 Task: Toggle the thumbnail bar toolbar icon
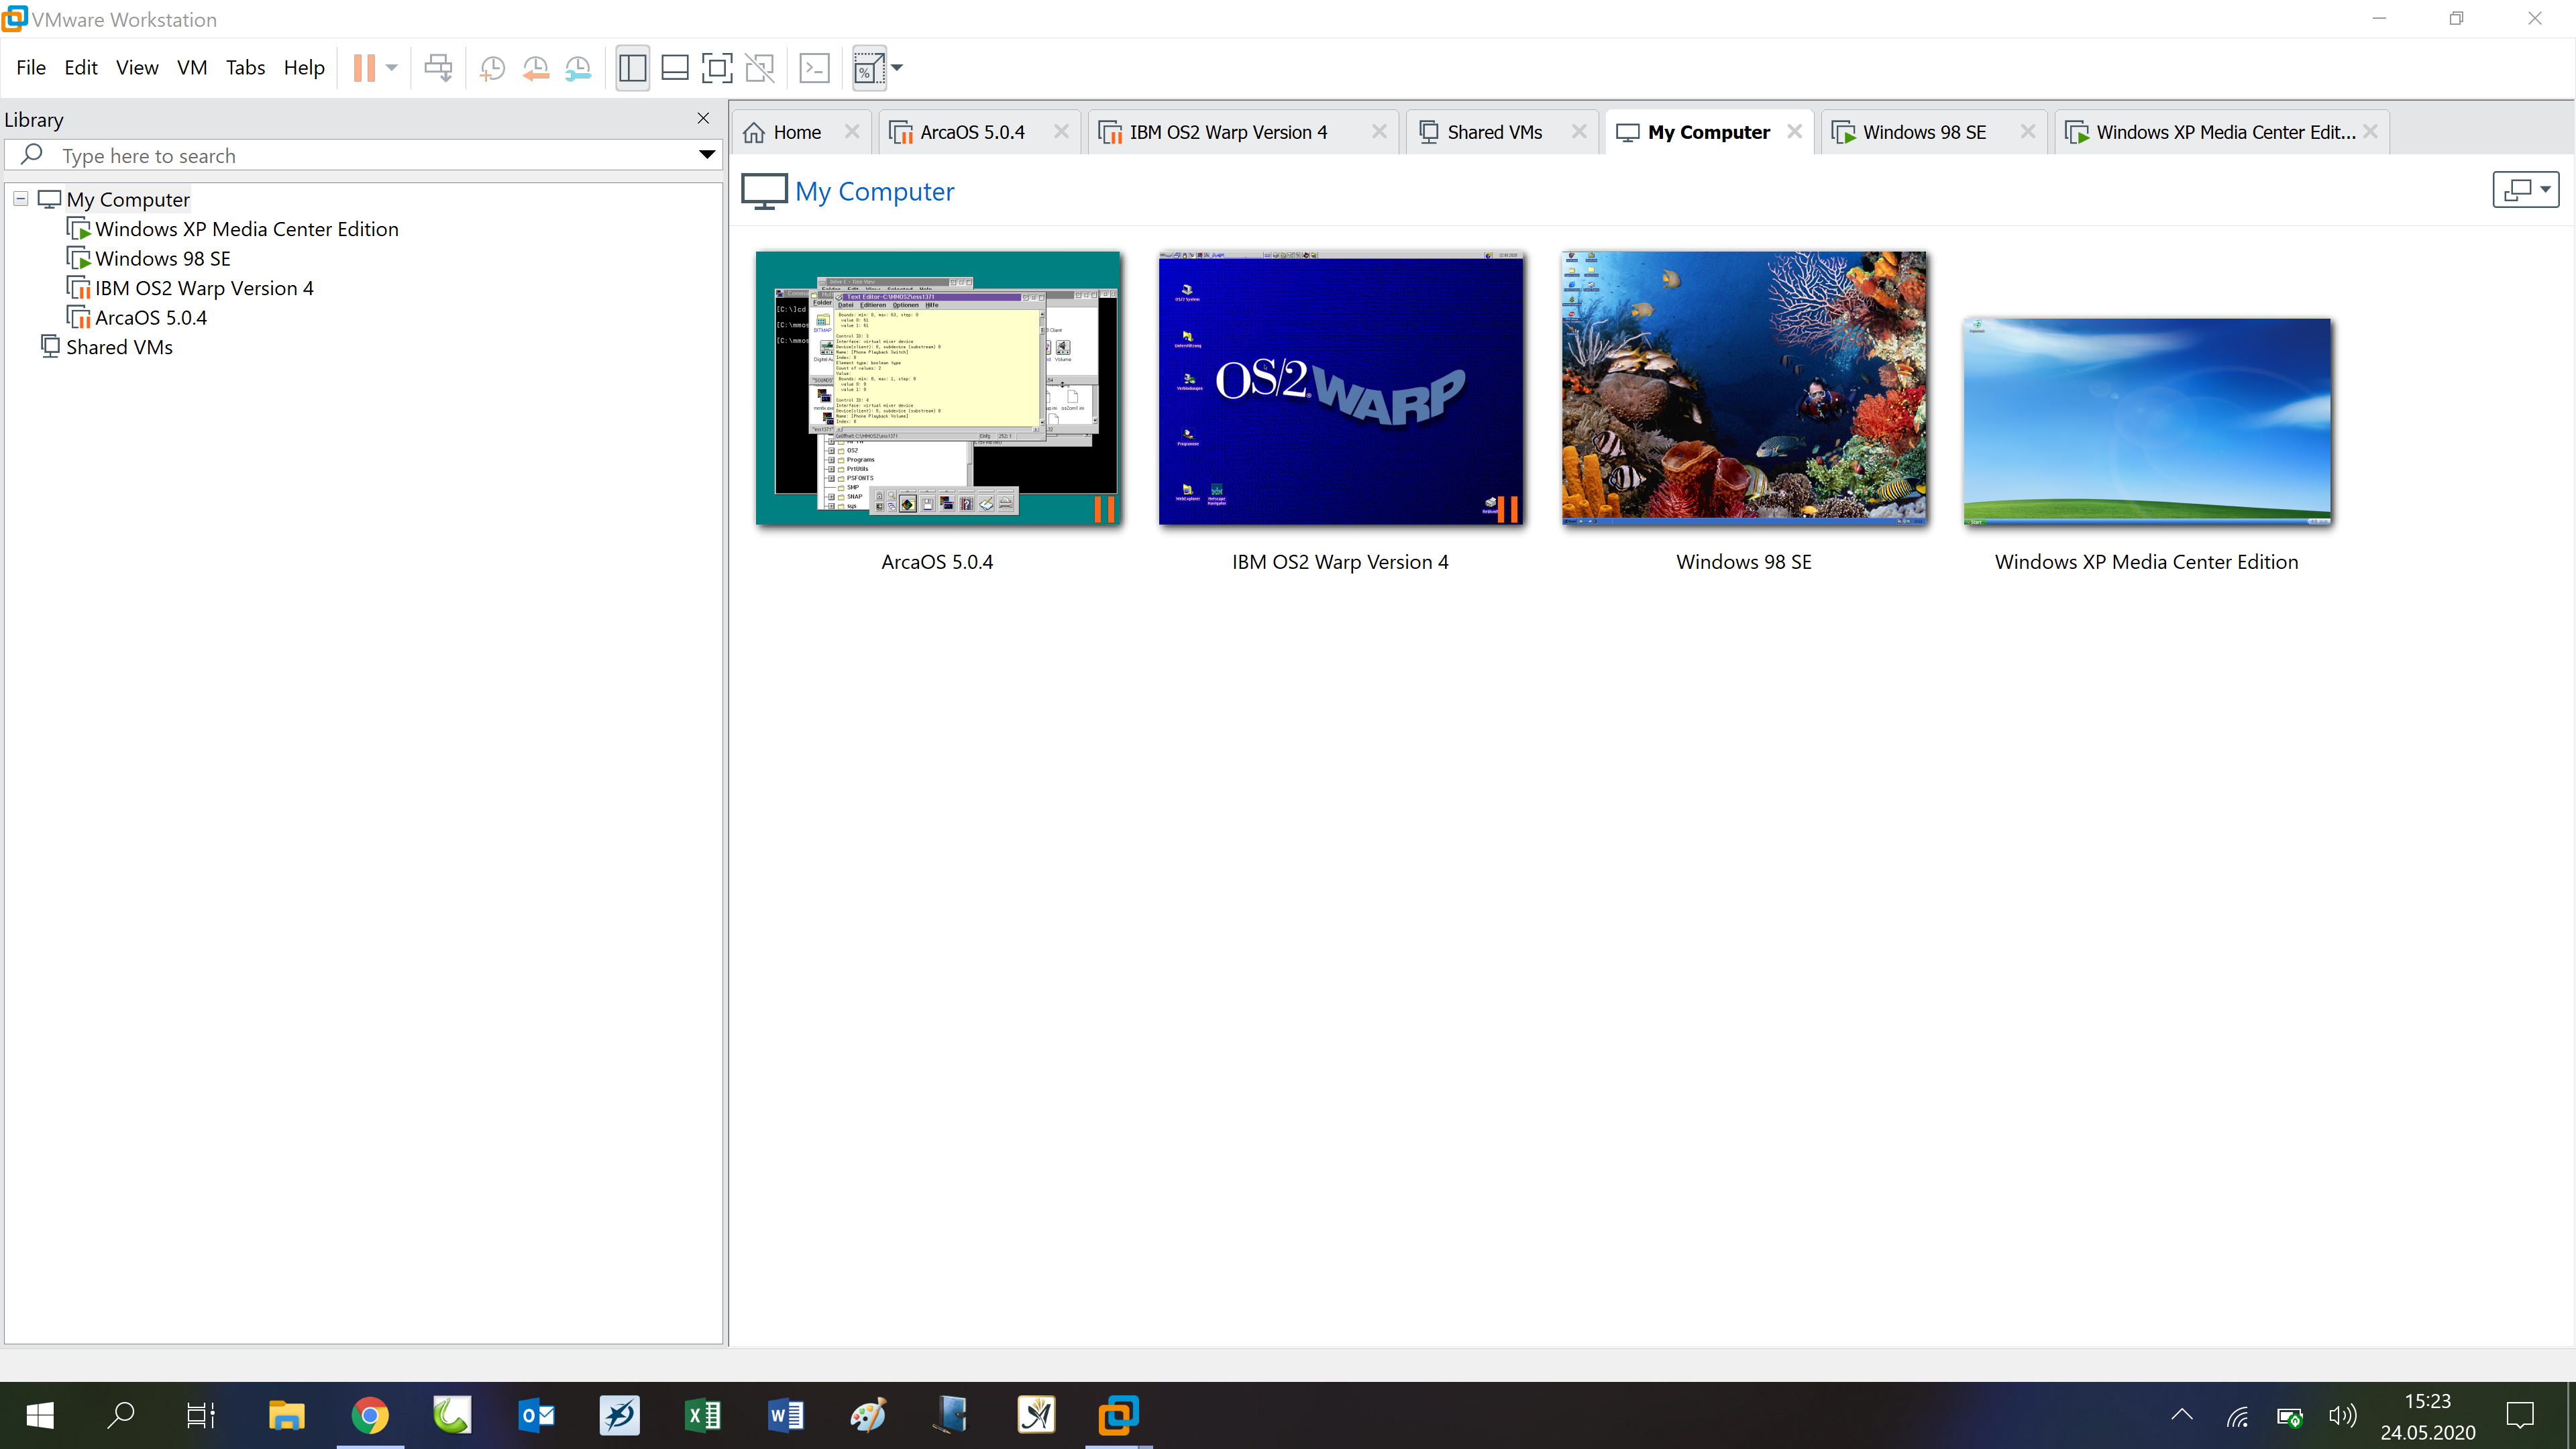tap(675, 68)
